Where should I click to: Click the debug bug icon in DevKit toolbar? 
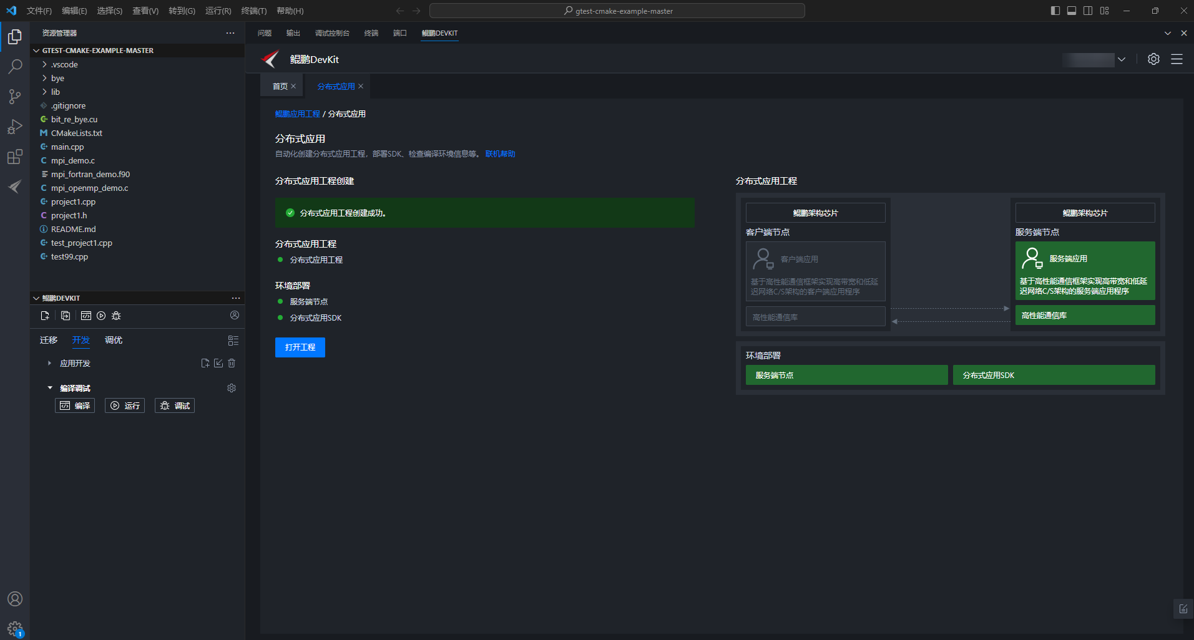tap(116, 316)
